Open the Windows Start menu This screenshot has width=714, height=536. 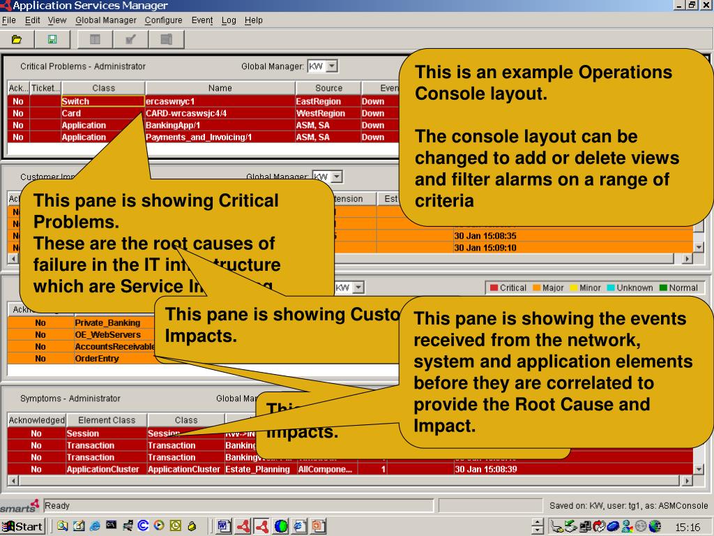click(22, 526)
